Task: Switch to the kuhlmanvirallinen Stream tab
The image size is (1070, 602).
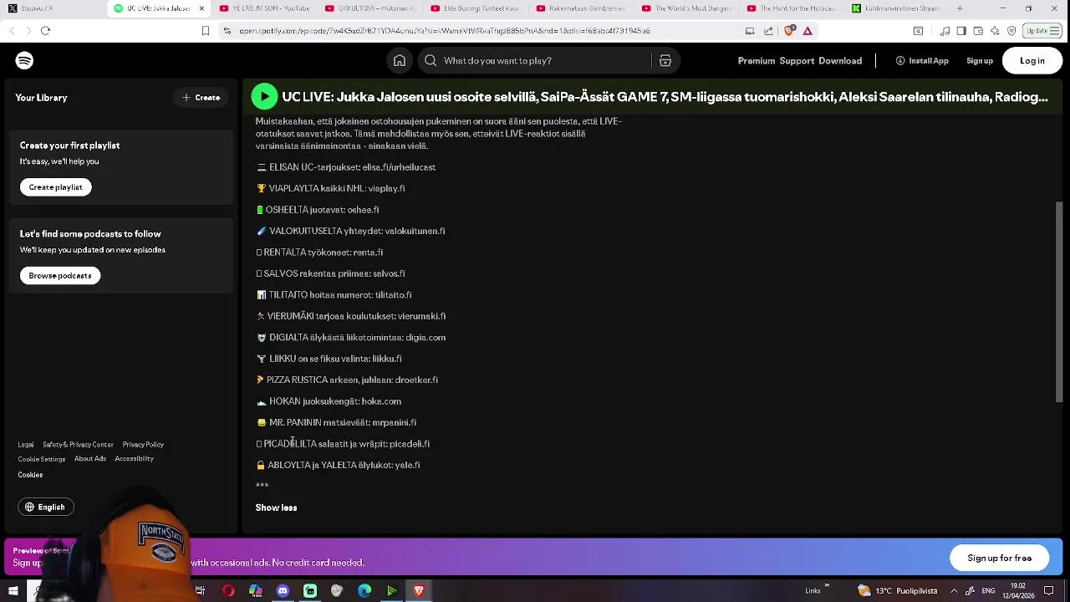Action: [x=896, y=8]
